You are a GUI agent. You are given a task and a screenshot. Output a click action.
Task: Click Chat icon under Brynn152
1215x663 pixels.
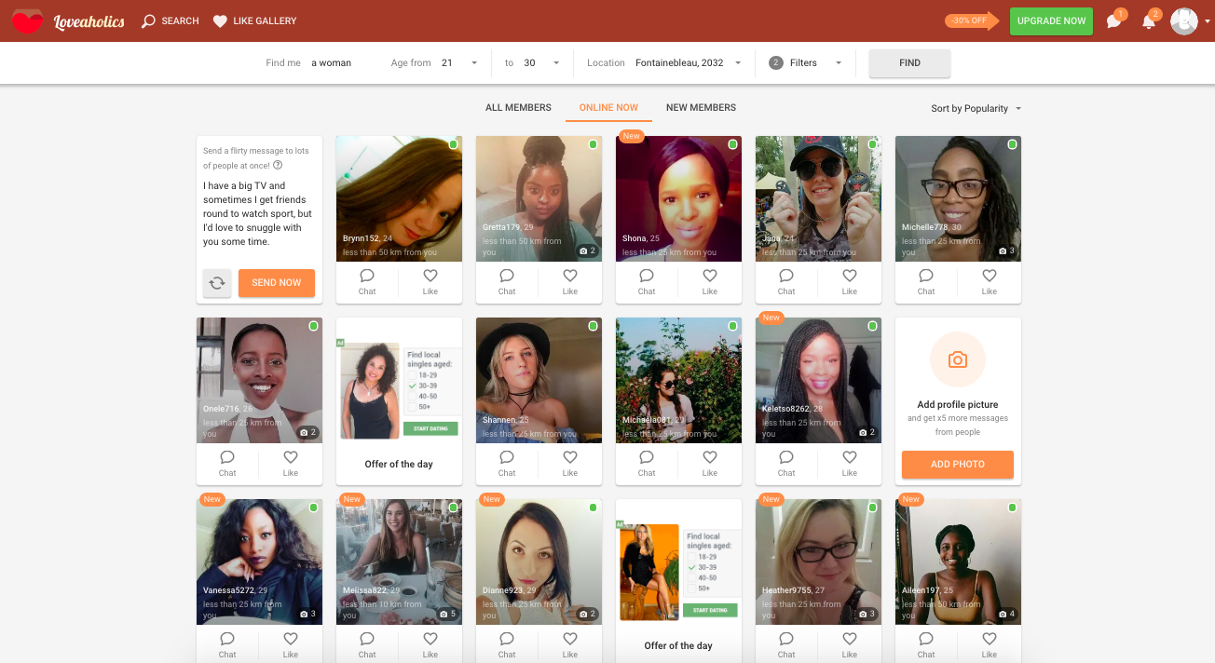[367, 281]
